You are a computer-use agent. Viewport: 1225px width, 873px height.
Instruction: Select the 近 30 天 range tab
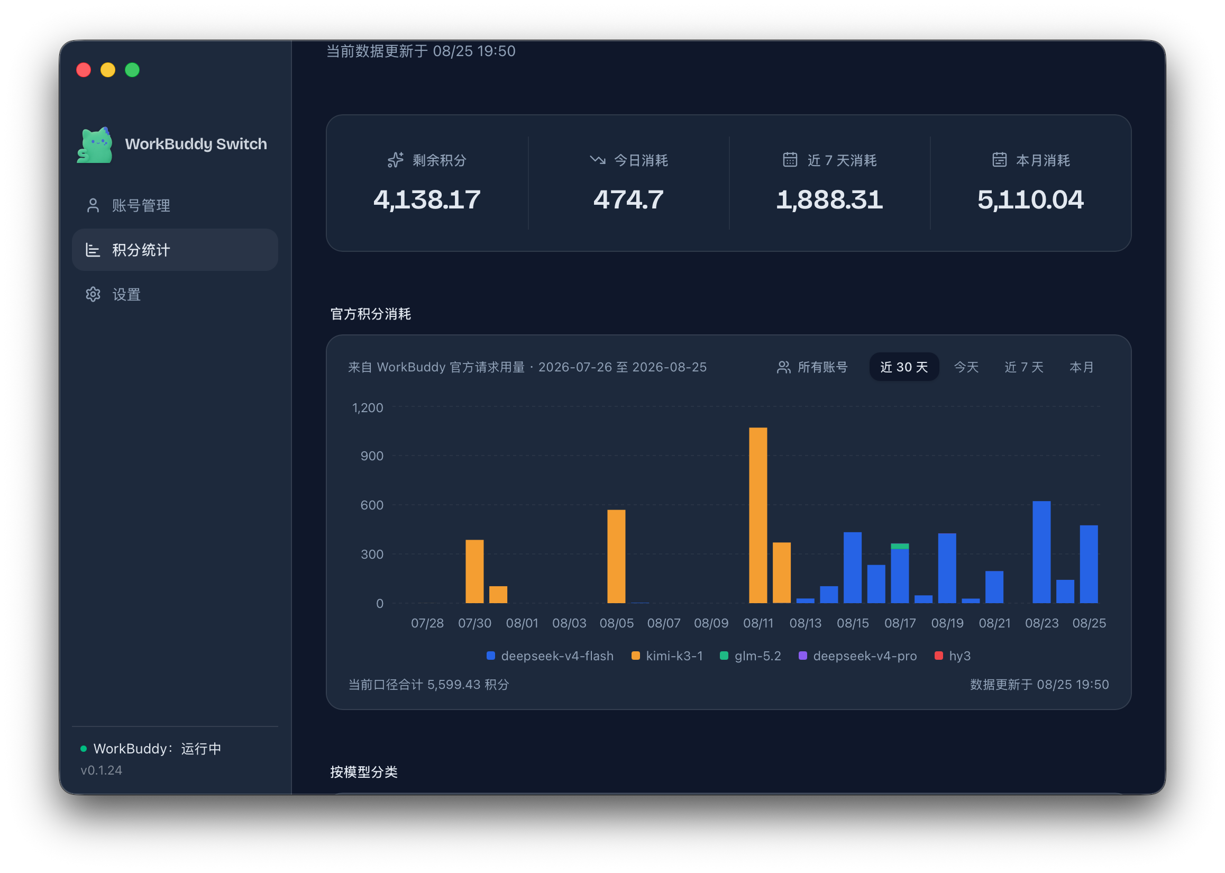click(905, 368)
